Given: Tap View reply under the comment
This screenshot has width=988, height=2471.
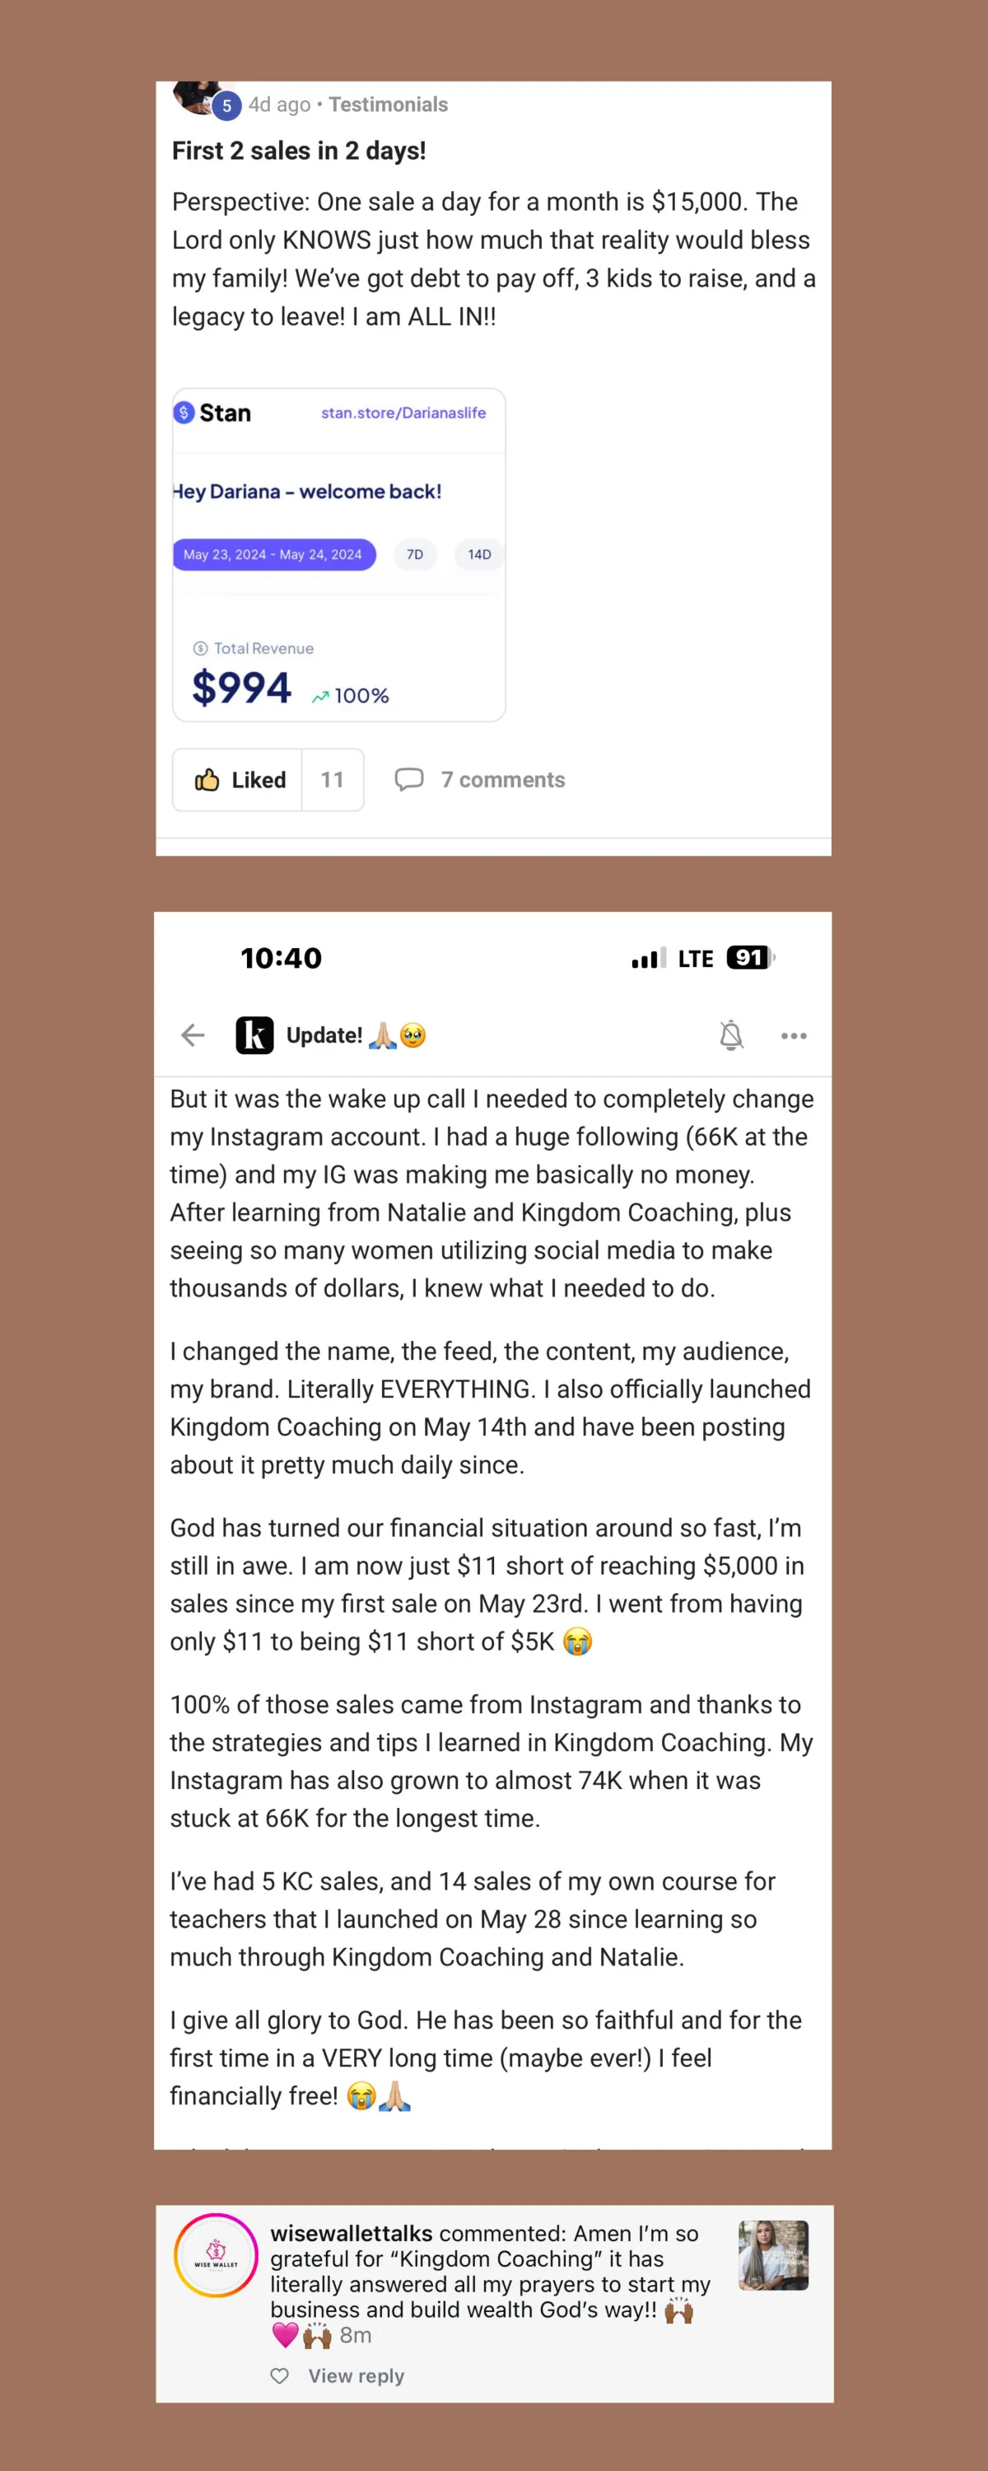Looking at the screenshot, I should (356, 2376).
